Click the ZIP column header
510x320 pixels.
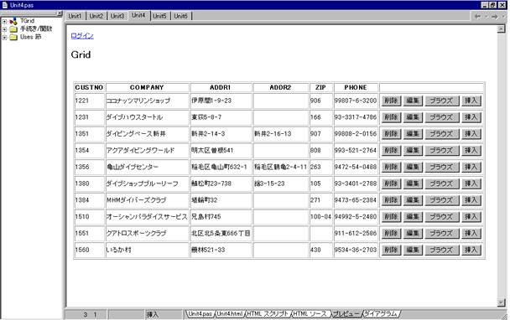coord(320,87)
